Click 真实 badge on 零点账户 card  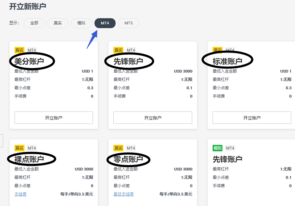(x=118, y=148)
